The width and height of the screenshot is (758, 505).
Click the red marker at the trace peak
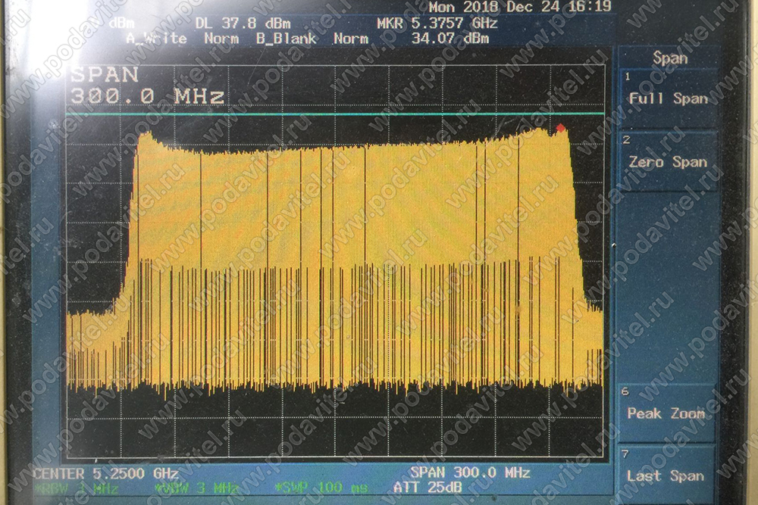(x=560, y=128)
